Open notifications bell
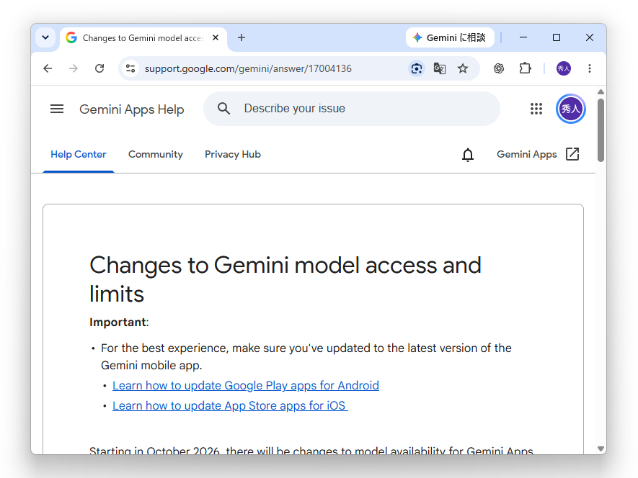The image size is (638, 478). point(468,155)
